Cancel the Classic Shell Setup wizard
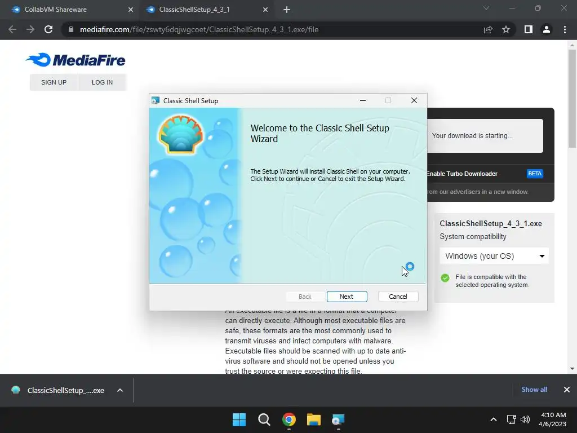Screen dimensions: 577x433 click(x=398, y=297)
